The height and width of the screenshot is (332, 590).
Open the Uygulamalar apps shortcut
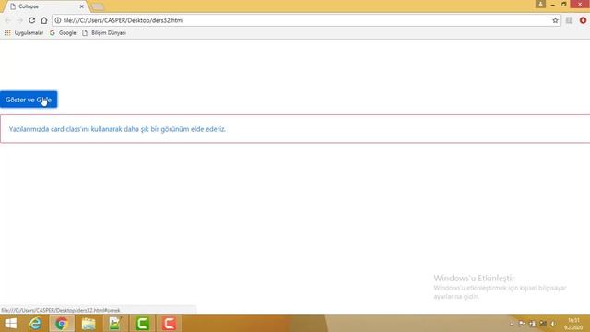coord(24,33)
